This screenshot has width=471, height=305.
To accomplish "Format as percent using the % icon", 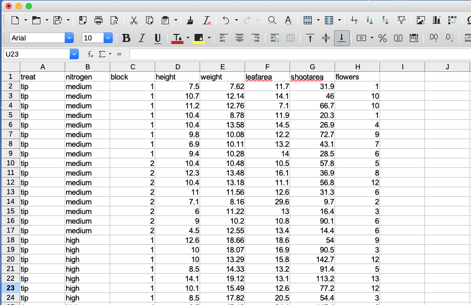I will [383, 38].
